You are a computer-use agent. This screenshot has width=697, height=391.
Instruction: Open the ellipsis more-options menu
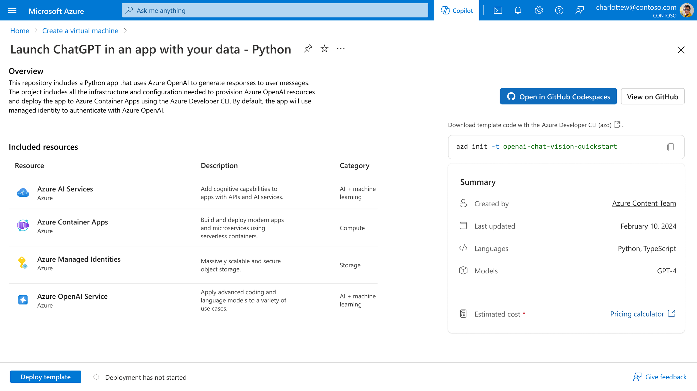pyautogui.click(x=341, y=48)
